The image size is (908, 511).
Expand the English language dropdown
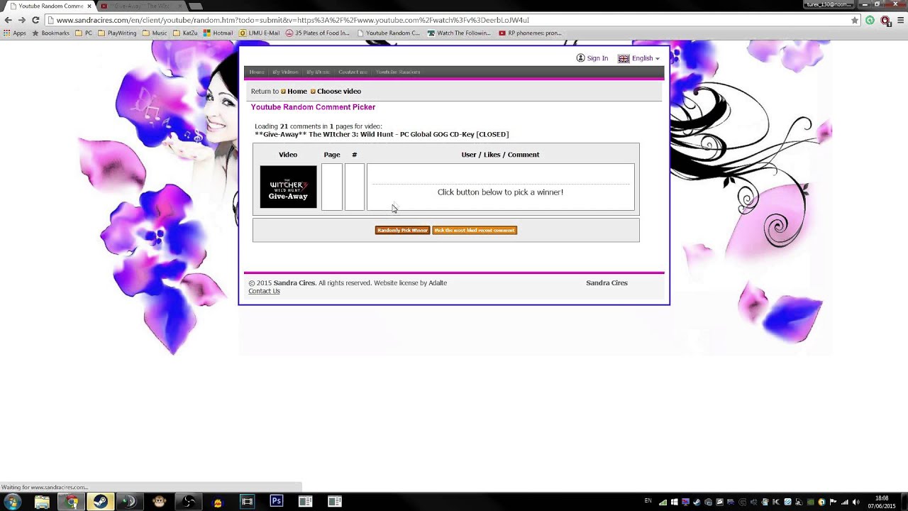(x=646, y=58)
